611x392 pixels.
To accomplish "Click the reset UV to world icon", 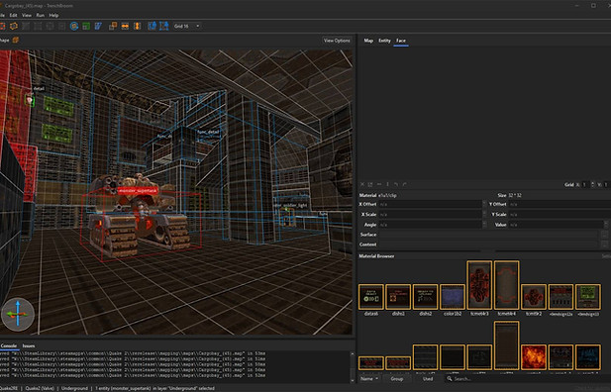I will pyautogui.click(x=370, y=184).
